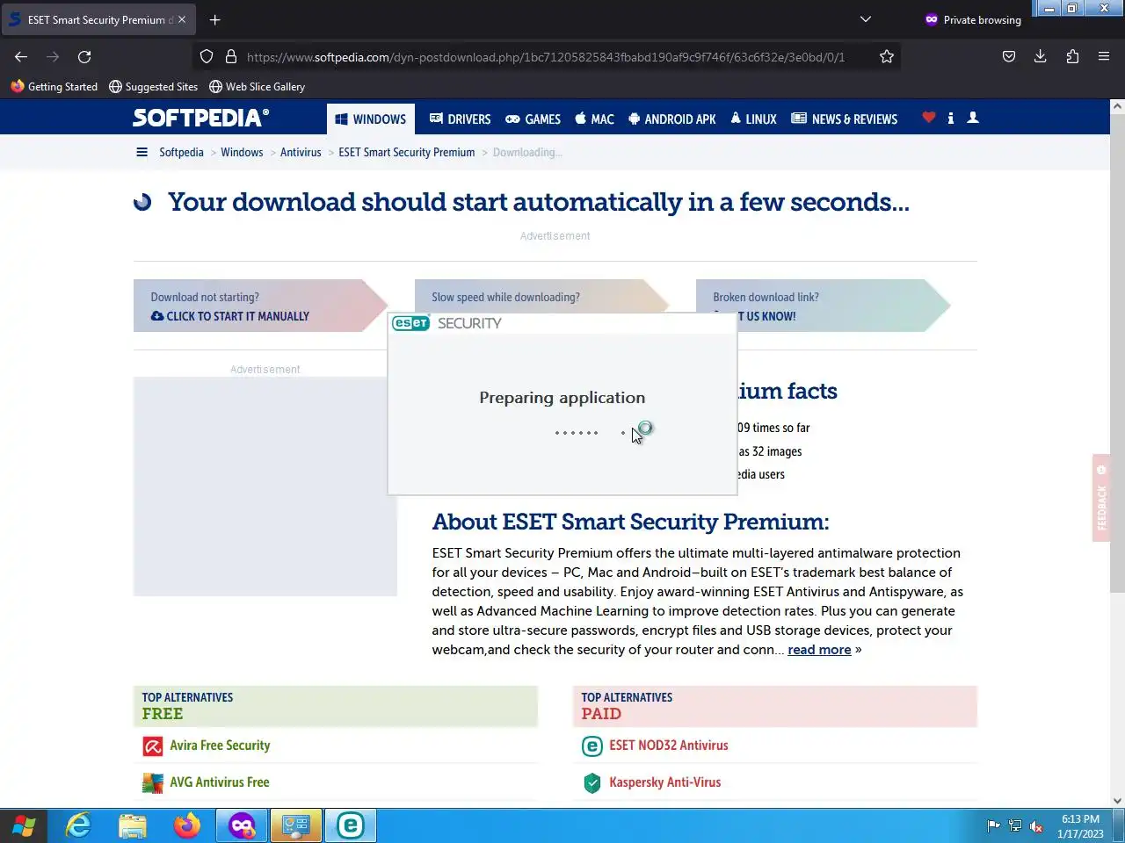Screen dimensions: 1125x843
Task: Open a new tab with the plus button
Action: 215,19
